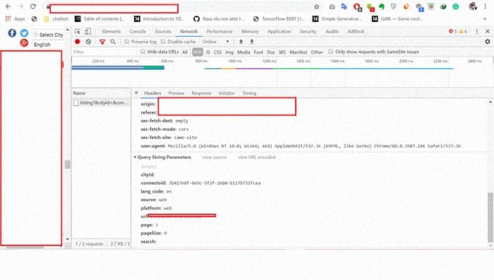Open the Response tab of the request
The image size is (494, 280).
click(x=201, y=93)
